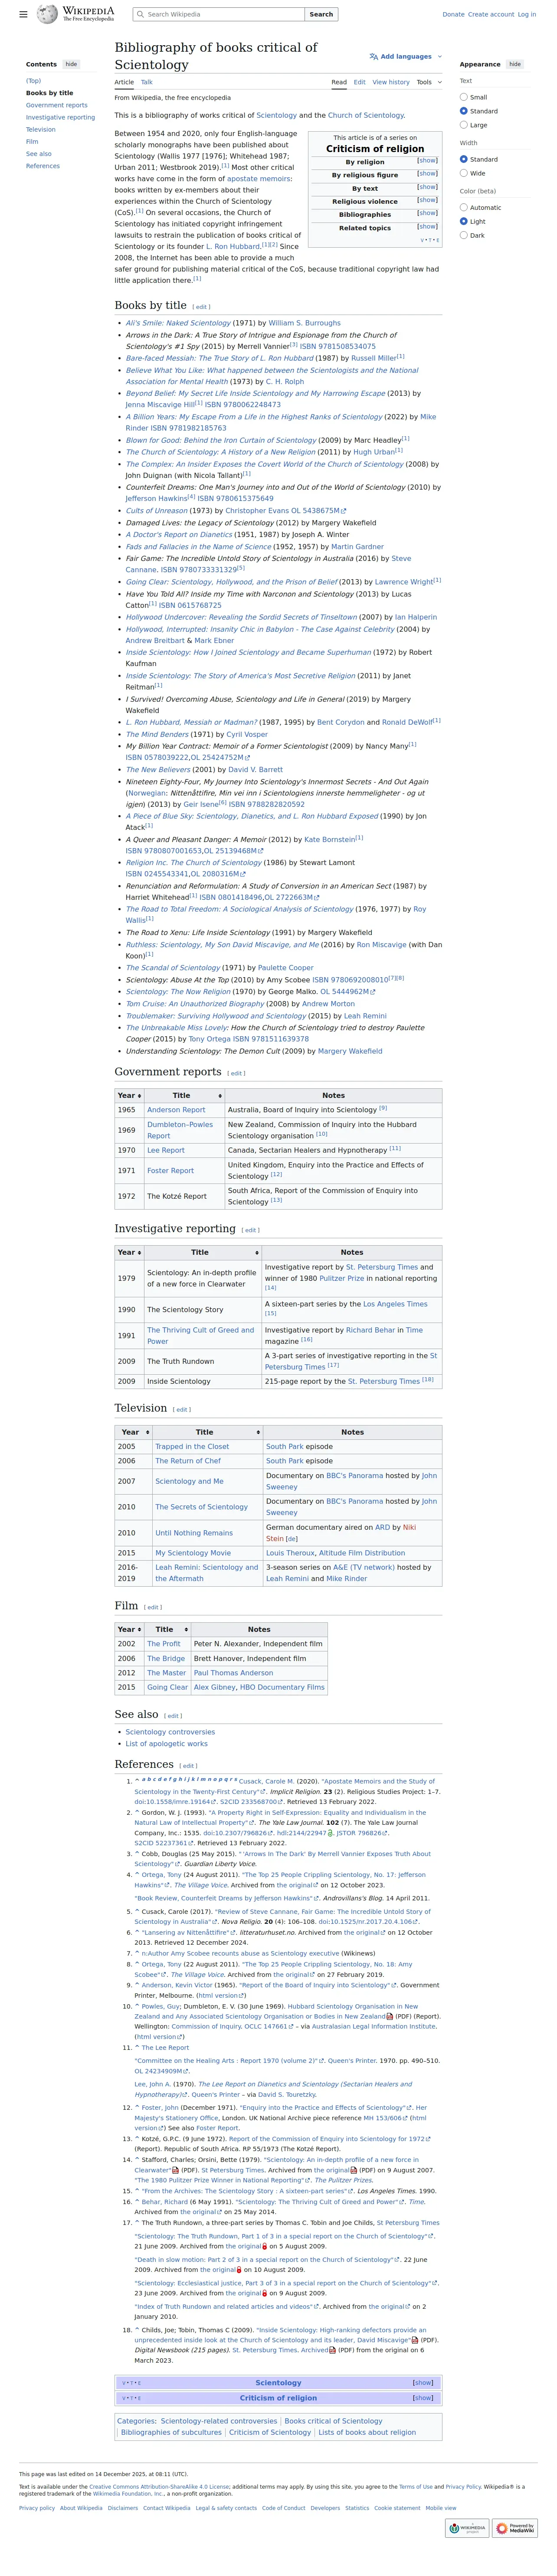
Task: Open View history tab
Action: 391,82
